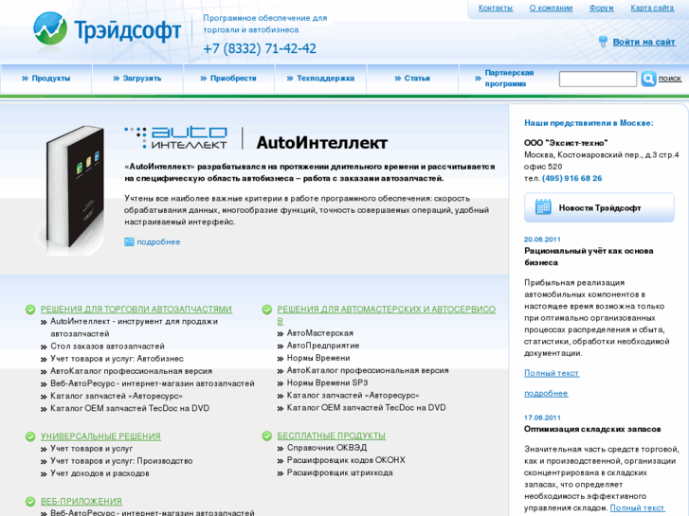Screen dimensions: 689x516
Task: Open the Контакты link
Action: (x=496, y=8)
